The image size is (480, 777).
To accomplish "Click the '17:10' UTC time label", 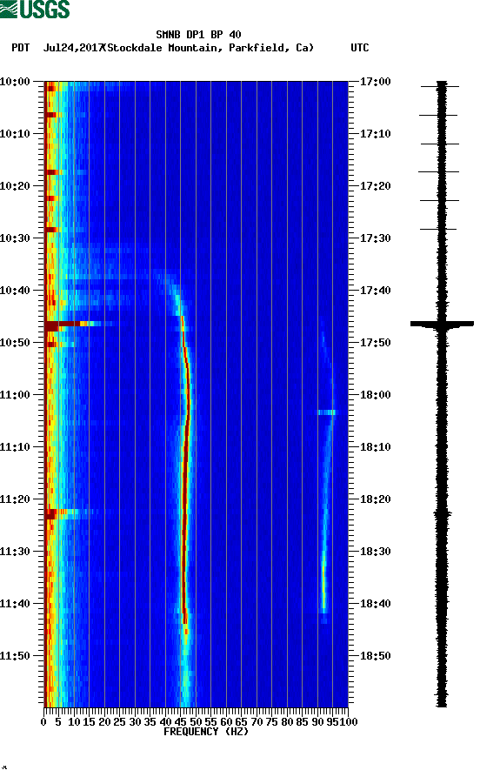I will point(376,134).
